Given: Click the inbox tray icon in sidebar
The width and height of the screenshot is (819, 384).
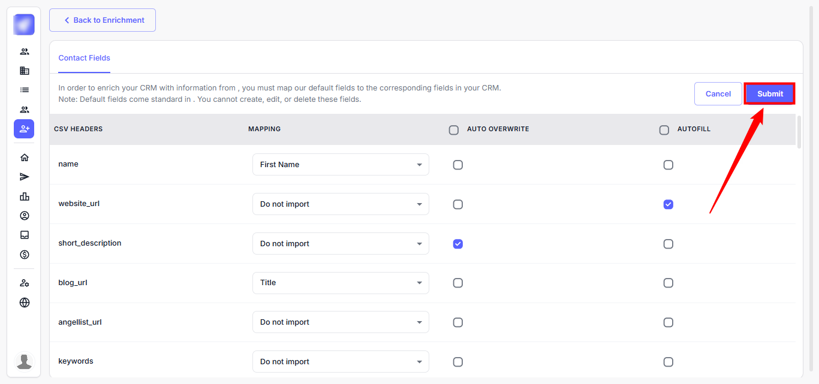Looking at the screenshot, I should [x=24, y=235].
